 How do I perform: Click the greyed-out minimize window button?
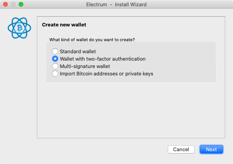(13, 4)
